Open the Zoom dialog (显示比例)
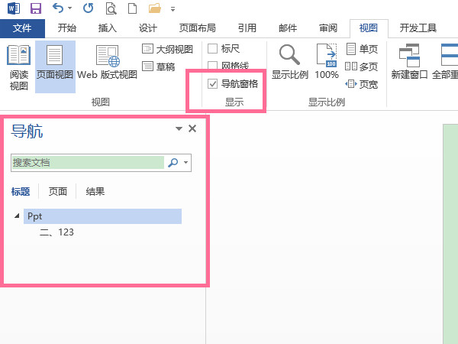458x344 pixels. click(x=289, y=64)
